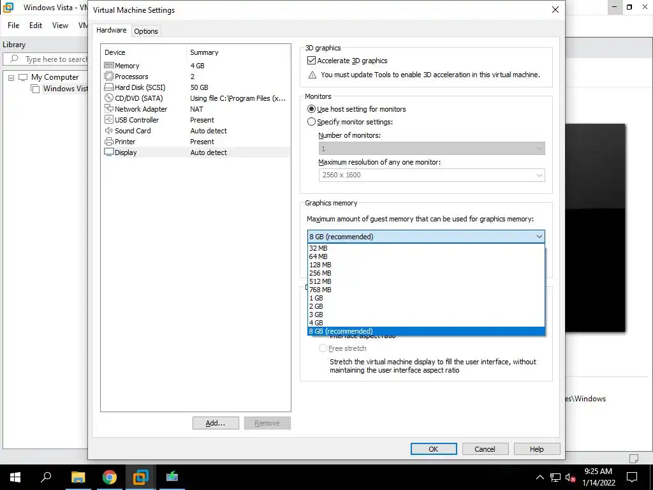
Task: Select the Network Adapter icon
Action: tap(108, 108)
